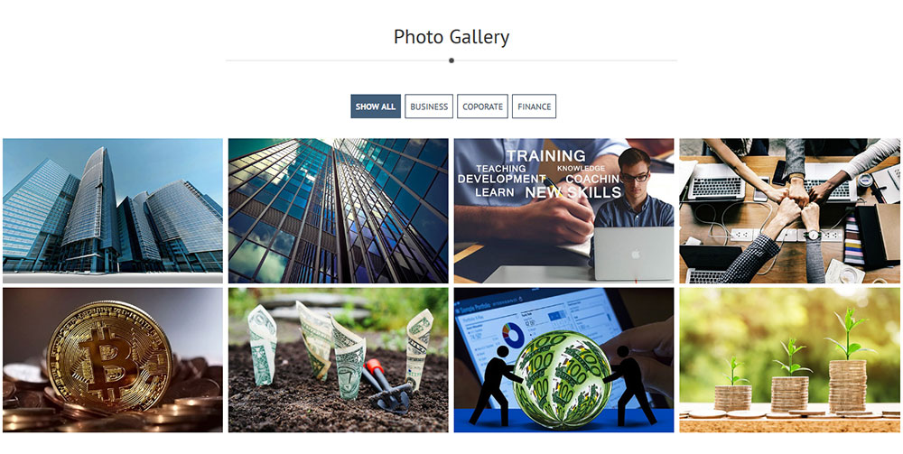The image size is (903, 454).
Task: Open the euro globe figures photo
Action: click(563, 360)
